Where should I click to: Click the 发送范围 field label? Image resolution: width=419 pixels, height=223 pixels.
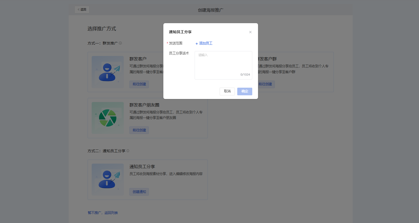[176, 43]
